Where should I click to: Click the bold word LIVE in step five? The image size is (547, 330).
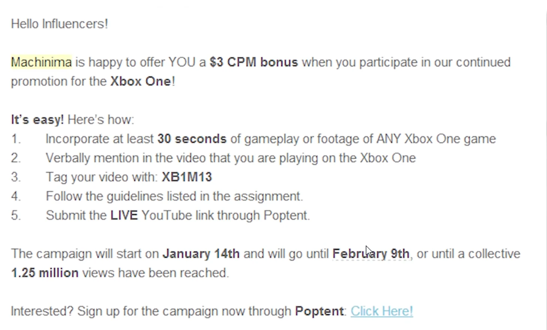tap(124, 215)
